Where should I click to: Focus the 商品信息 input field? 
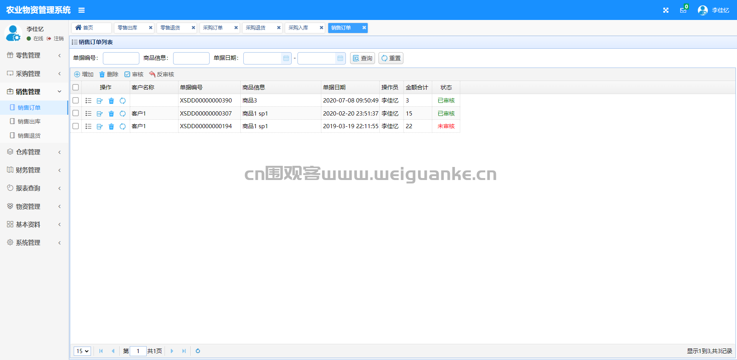tap(191, 58)
